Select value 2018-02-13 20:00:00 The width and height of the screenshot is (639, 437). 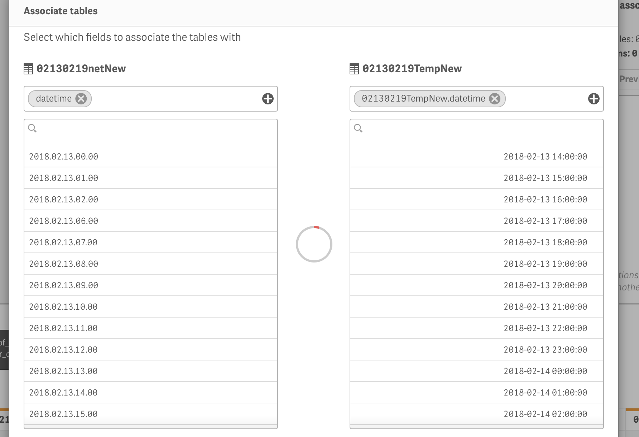coord(477,285)
